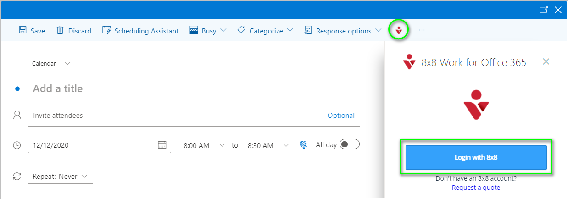Click the "Don't have an 8x8 account?" text
The width and height of the screenshot is (568, 199).
pyautogui.click(x=476, y=179)
